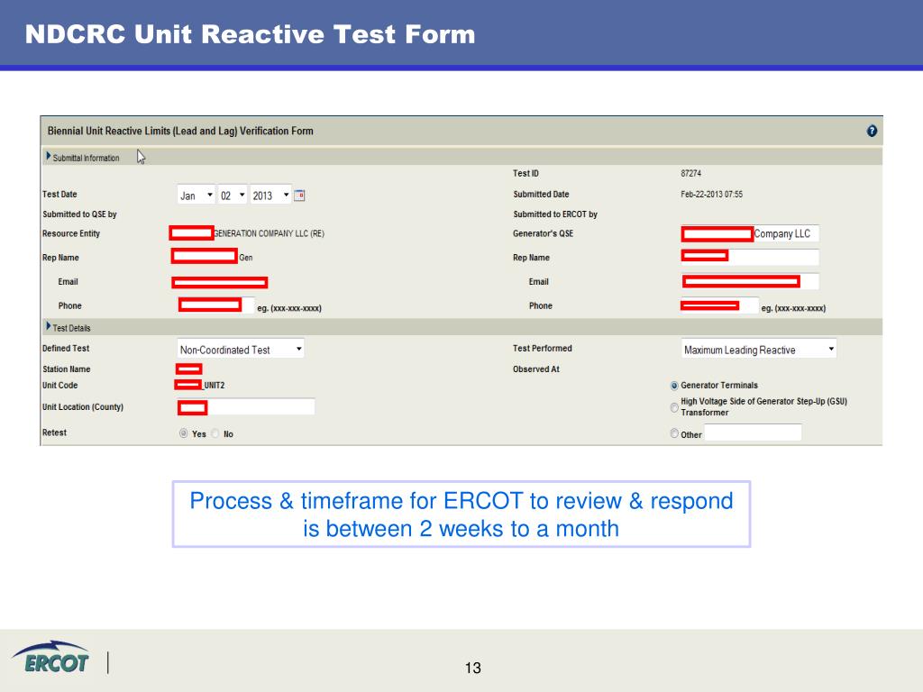Choose No for Retest
923x692 pixels.
click(215, 433)
